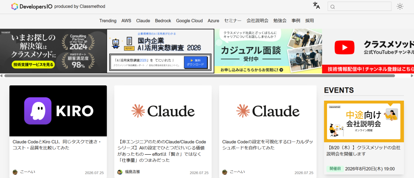Click the YouTube play logo in banner
Image resolution: width=414 pixels, height=178 pixels.
[344, 48]
